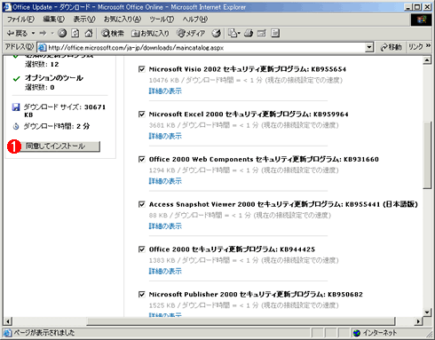Click the page status icon in status bar
Image resolution: width=435 pixels, height=340 pixels.
8,333
